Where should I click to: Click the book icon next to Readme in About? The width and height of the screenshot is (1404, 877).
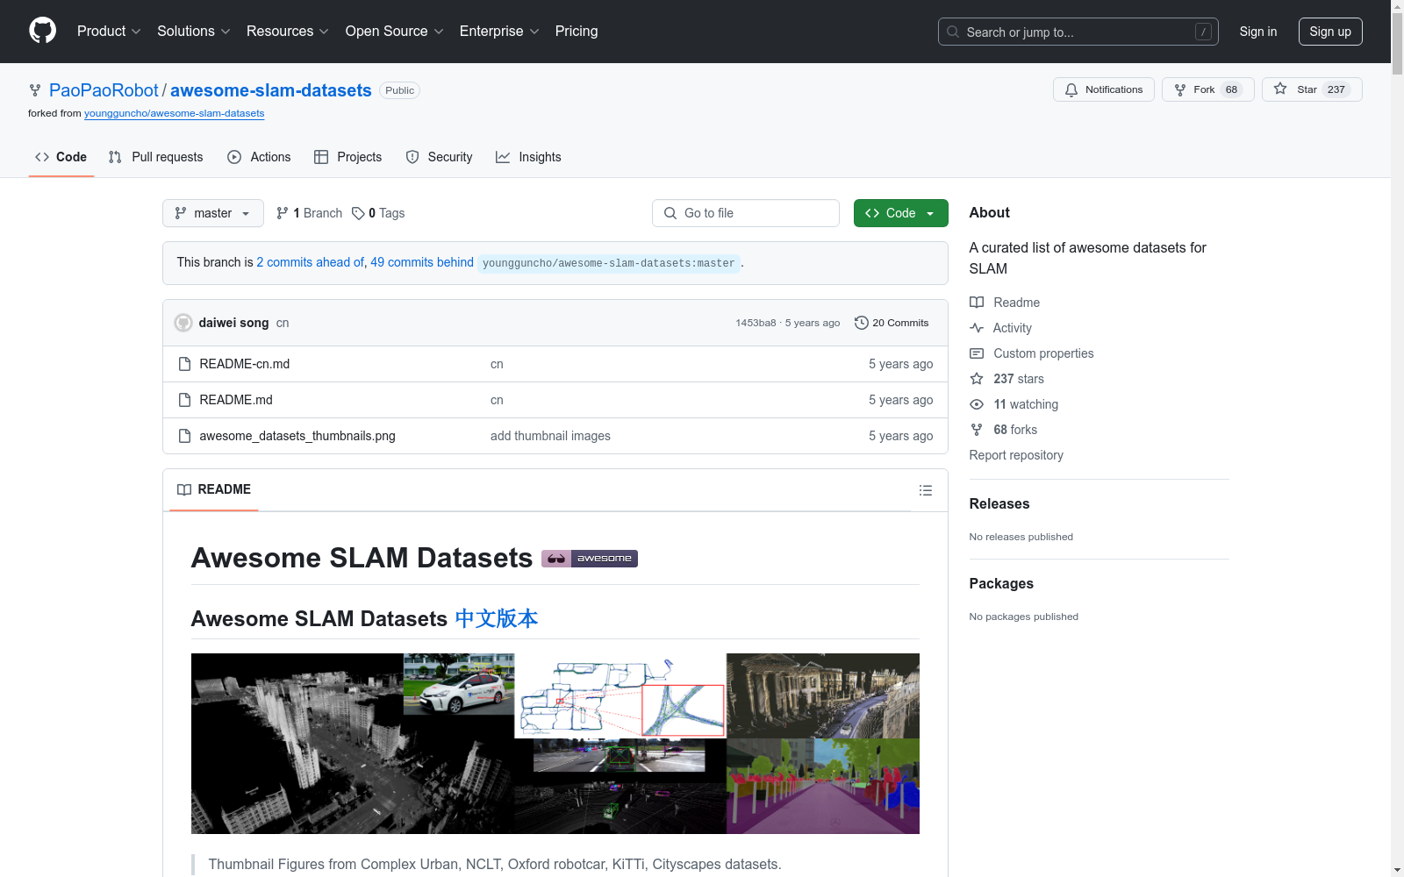pos(977,303)
